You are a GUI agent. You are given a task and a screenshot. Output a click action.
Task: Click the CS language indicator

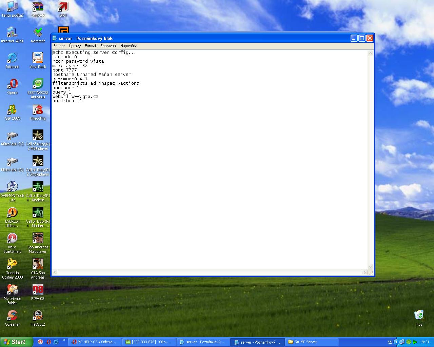390,342
